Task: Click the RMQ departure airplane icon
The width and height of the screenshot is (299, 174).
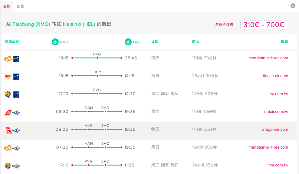Action: point(55,42)
